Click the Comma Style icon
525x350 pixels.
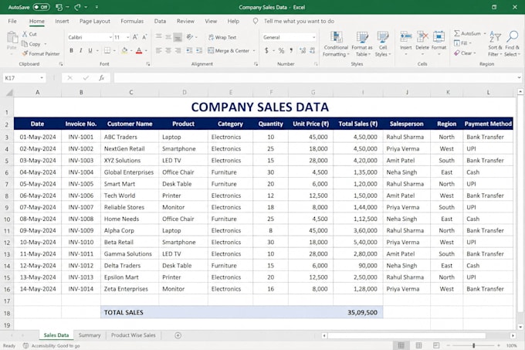(x=291, y=50)
